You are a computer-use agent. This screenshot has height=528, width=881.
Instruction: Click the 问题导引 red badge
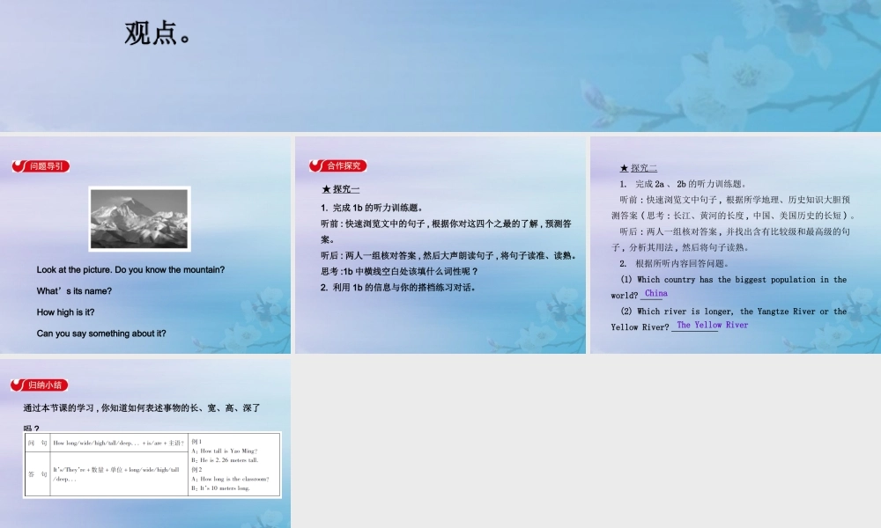click(41, 166)
